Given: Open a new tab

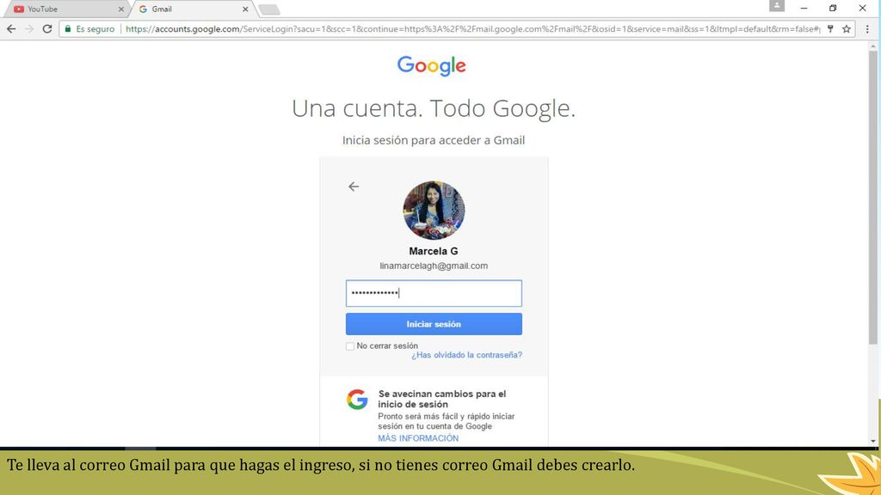Looking at the screenshot, I should (269, 9).
